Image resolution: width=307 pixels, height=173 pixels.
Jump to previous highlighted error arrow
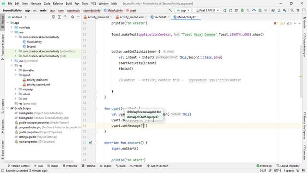(x=295, y=24)
